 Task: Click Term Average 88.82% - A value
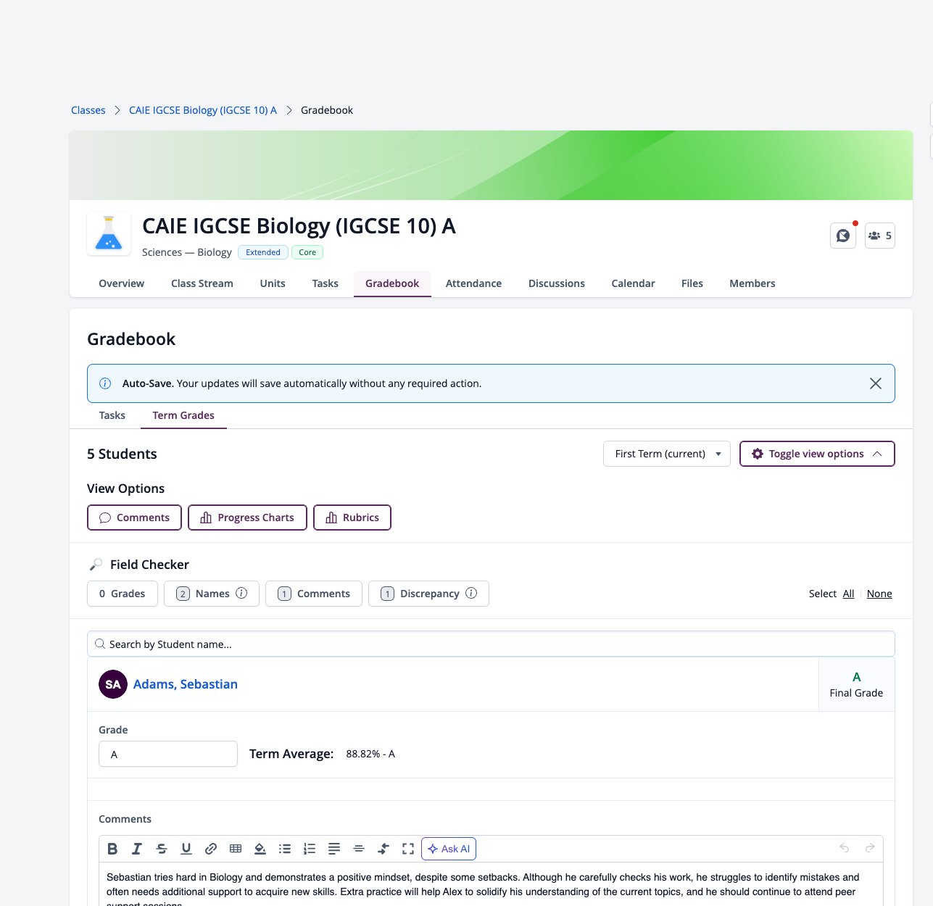coord(370,754)
